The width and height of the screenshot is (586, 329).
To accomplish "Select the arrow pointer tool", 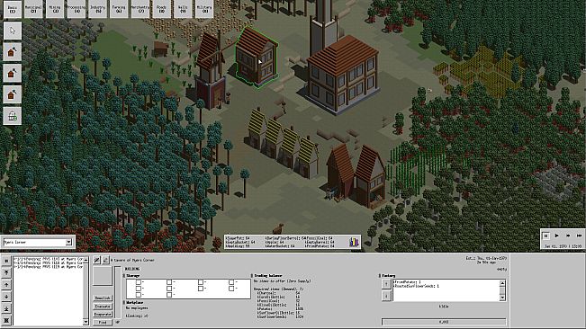I will [x=13, y=31].
